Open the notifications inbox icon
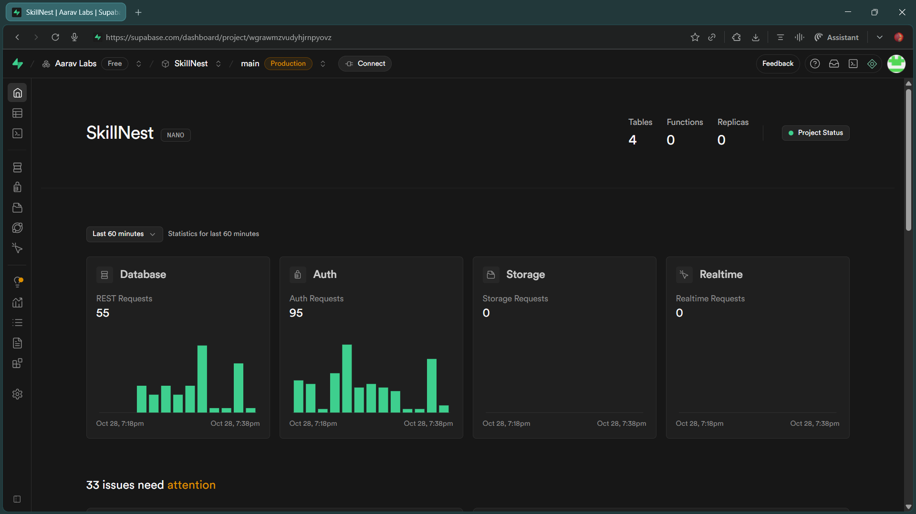 834,64
